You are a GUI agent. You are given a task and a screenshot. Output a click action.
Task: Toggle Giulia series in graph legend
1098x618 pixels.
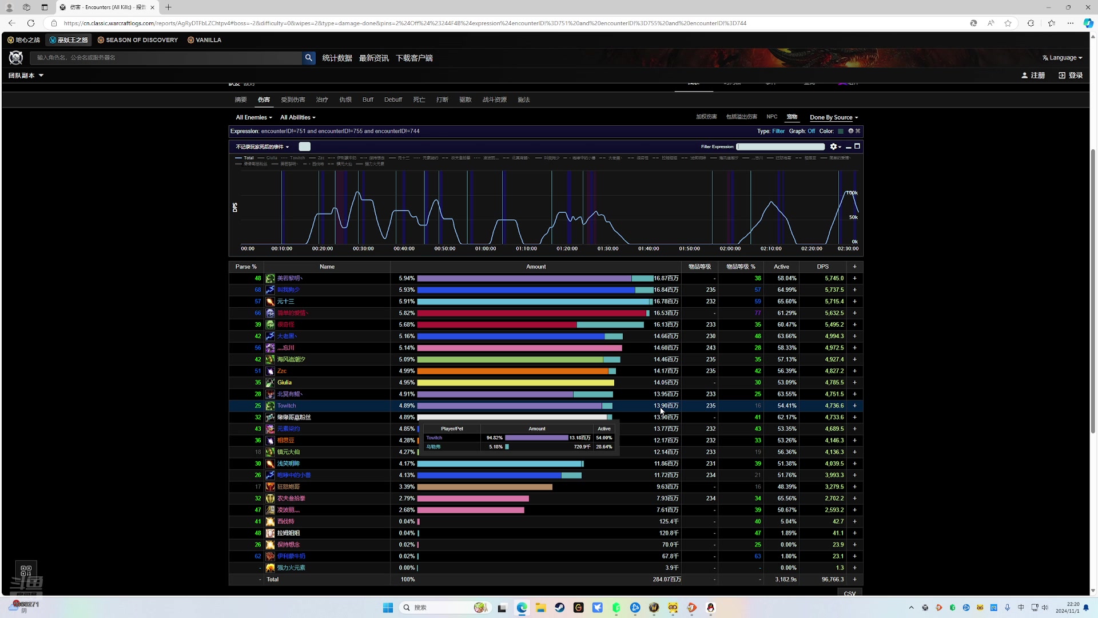click(268, 158)
